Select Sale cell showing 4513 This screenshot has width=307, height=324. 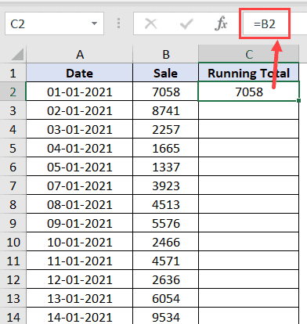(x=165, y=204)
